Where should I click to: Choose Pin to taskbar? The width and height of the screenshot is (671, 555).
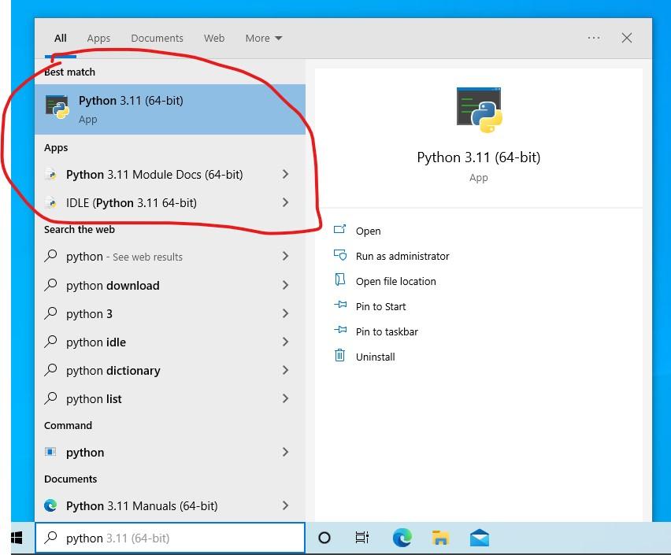tap(387, 331)
